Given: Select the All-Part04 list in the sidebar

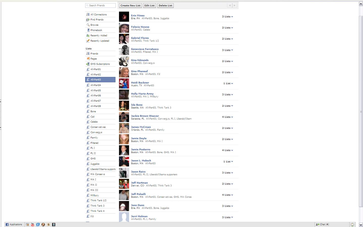Looking at the screenshot, I should tap(96, 85).
